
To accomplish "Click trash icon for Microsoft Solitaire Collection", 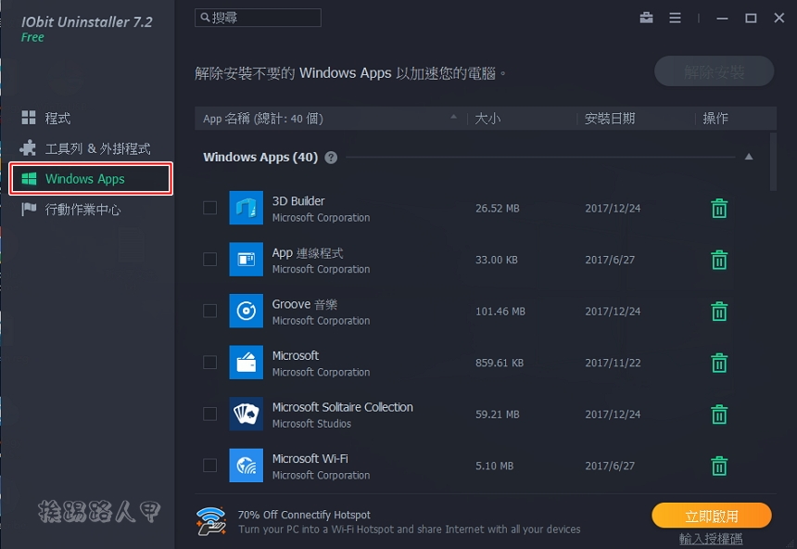I will click(x=719, y=415).
